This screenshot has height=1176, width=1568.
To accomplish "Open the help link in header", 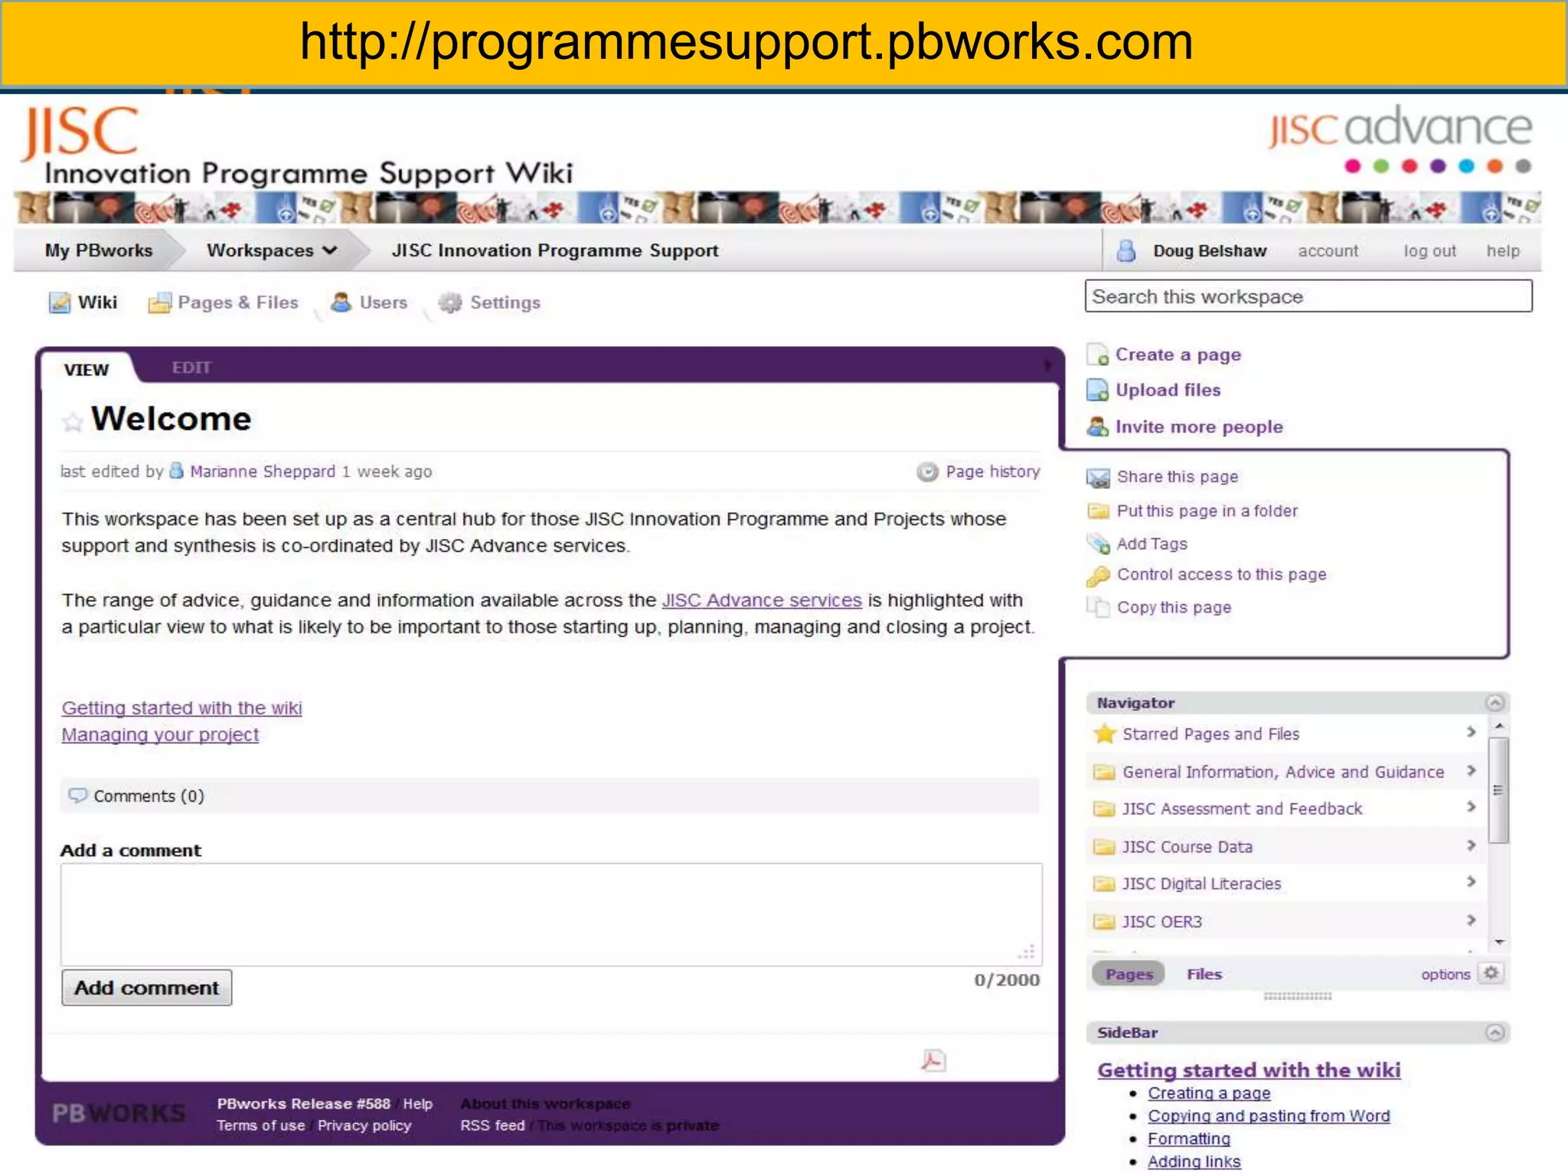I will 1503,251.
